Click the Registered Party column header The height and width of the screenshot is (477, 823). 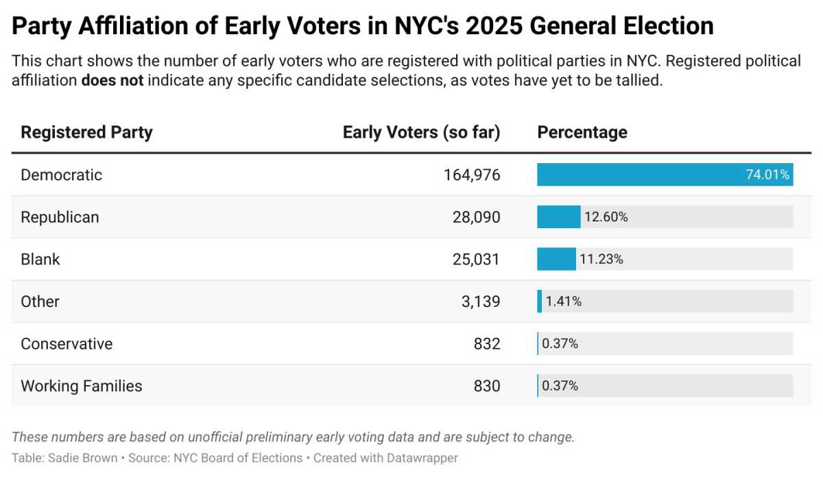(86, 132)
